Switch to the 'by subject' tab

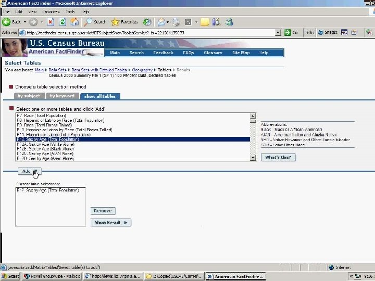pos(29,96)
